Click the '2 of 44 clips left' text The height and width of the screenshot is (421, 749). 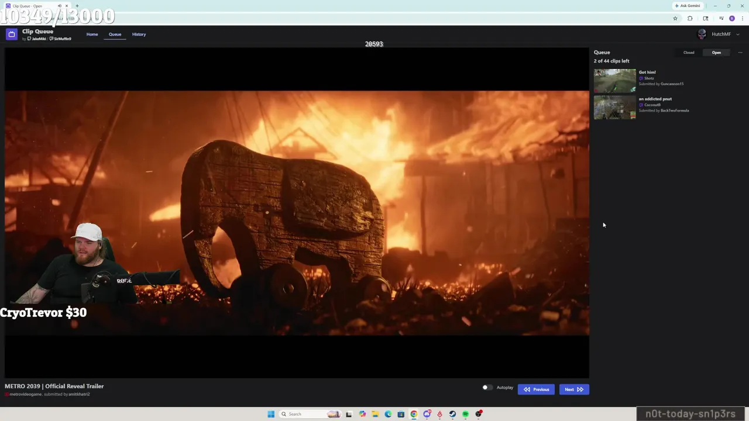coord(611,61)
